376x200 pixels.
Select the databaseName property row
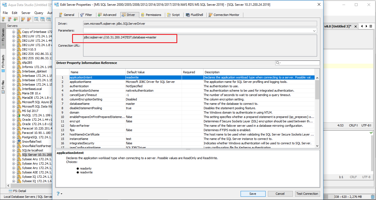186,104
